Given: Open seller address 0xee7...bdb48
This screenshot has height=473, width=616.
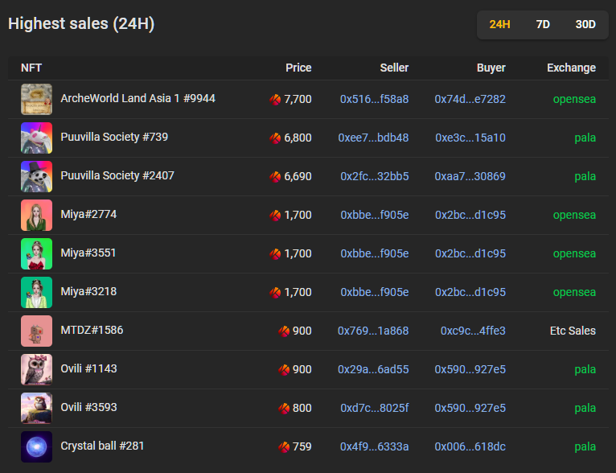Looking at the screenshot, I should pos(373,138).
